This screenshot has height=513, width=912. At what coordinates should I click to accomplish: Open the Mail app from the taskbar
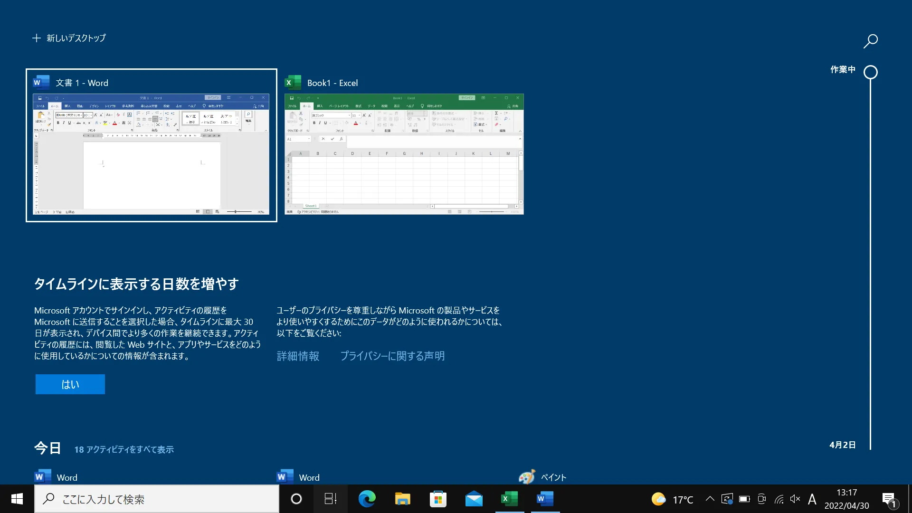pyautogui.click(x=474, y=499)
